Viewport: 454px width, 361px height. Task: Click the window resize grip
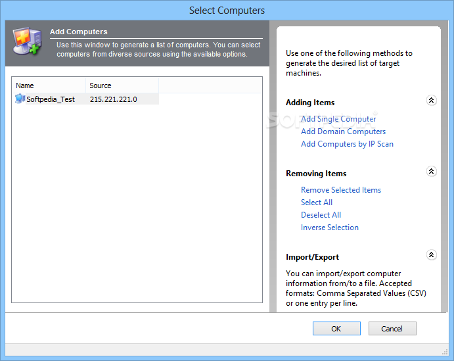point(445,352)
